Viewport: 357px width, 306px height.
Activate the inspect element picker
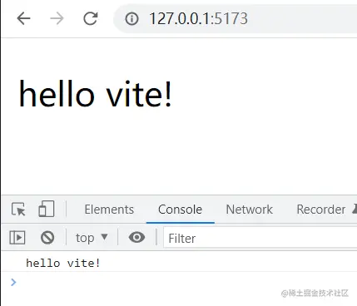[x=18, y=210]
